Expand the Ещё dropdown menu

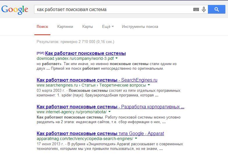pyautogui.click(x=108, y=27)
